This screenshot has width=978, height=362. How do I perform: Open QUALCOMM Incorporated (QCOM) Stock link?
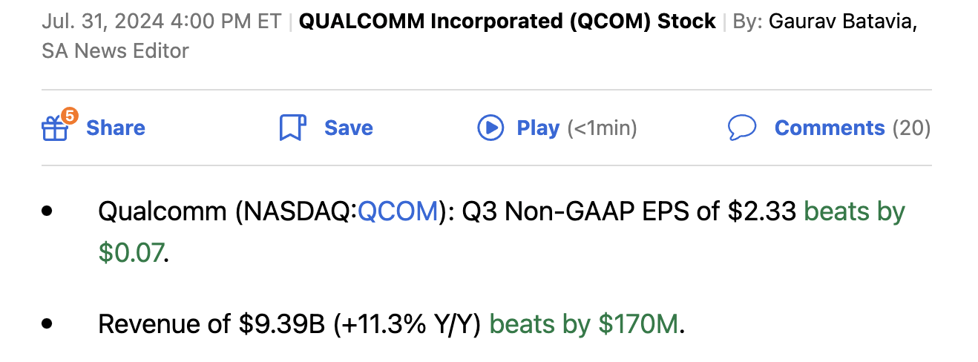(x=508, y=22)
